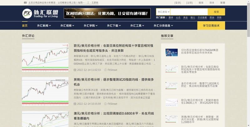Expand the 外汇工具 menu
The image size is (250, 127).
[137, 26]
